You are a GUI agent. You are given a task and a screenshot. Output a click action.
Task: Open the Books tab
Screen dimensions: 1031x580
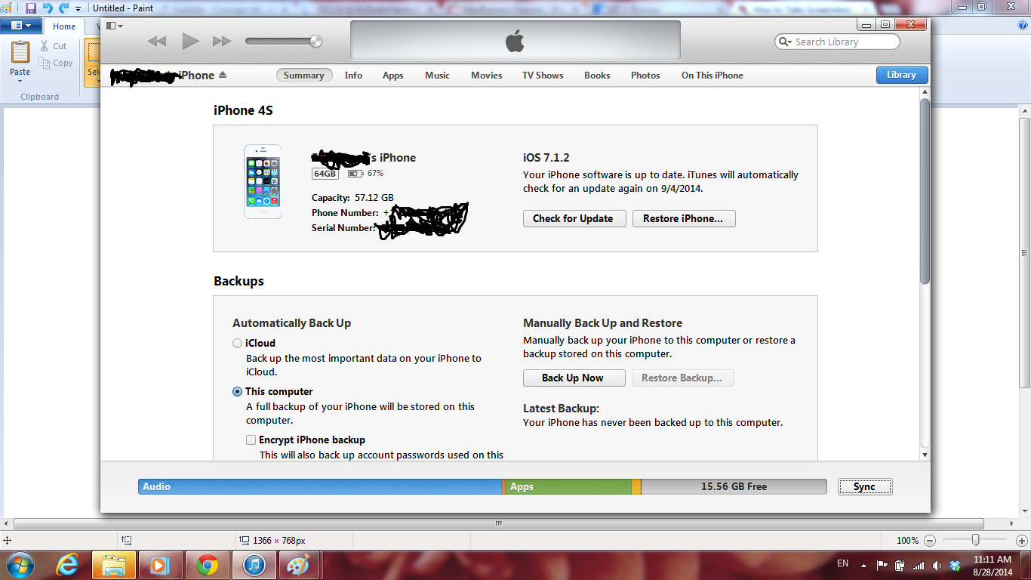[x=597, y=76]
